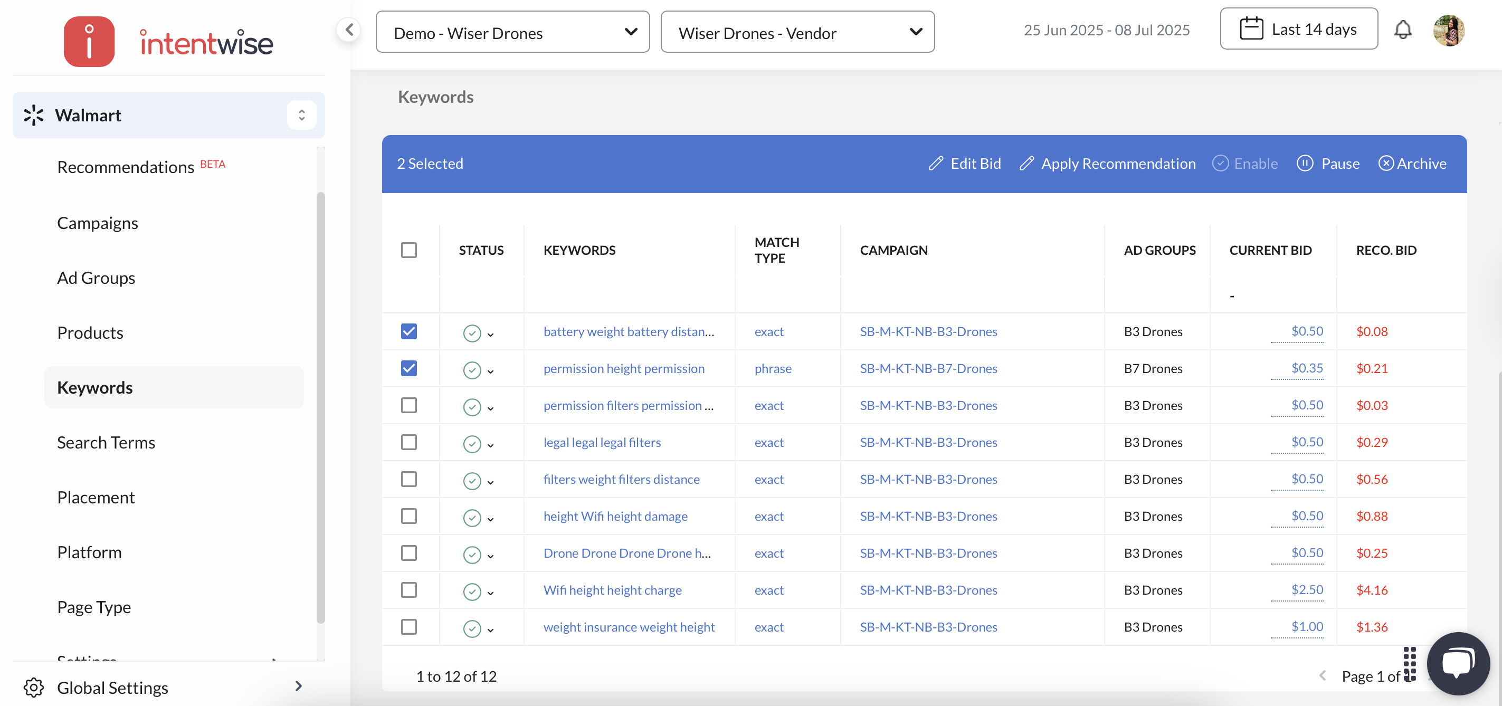Open the chat support bubble
This screenshot has height=706, width=1502.
pos(1458,663)
